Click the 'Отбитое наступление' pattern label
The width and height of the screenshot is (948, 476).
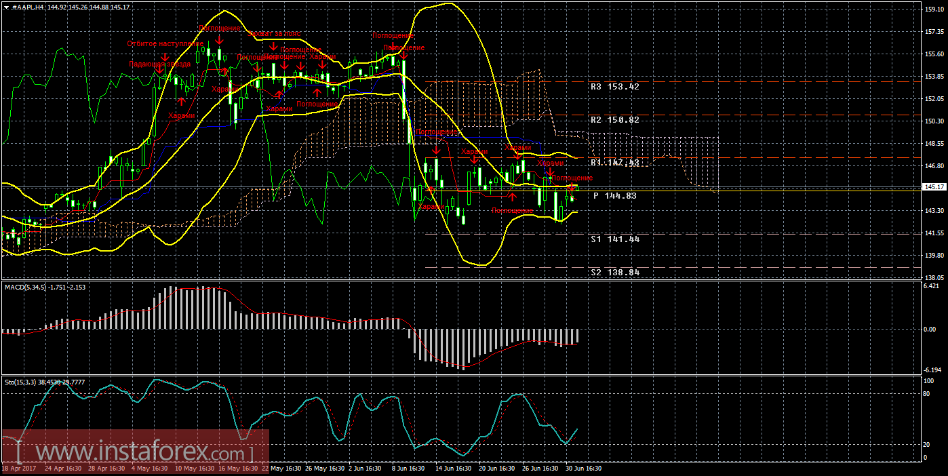click(165, 43)
